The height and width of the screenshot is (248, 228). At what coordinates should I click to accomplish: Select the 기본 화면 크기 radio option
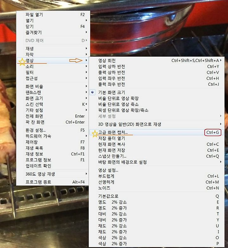click(156, 92)
